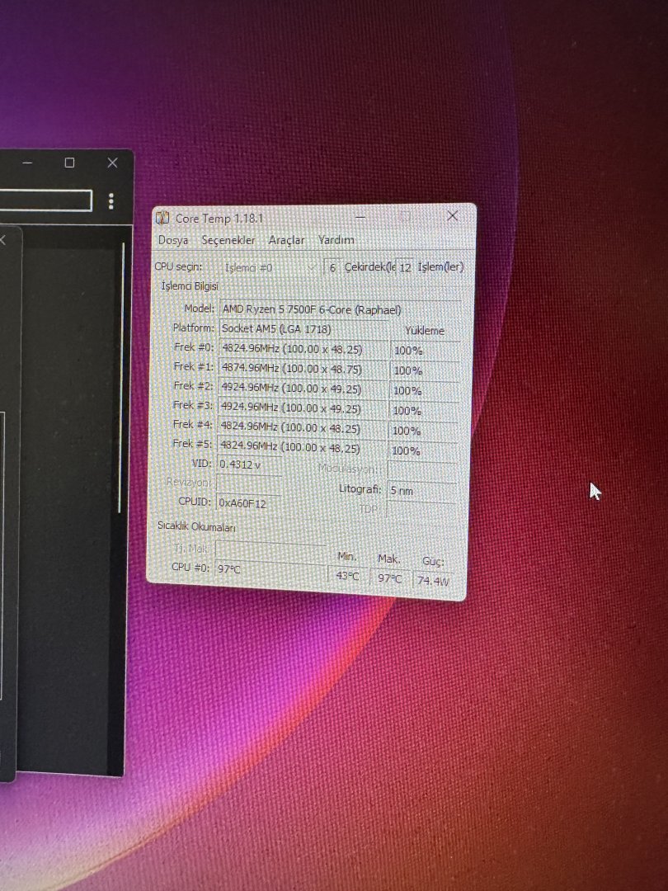Image resolution: width=668 pixels, height=891 pixels.
Task: Click the Frek #5 frequency value
Action: pyautogui.click(x=301, y=448)
